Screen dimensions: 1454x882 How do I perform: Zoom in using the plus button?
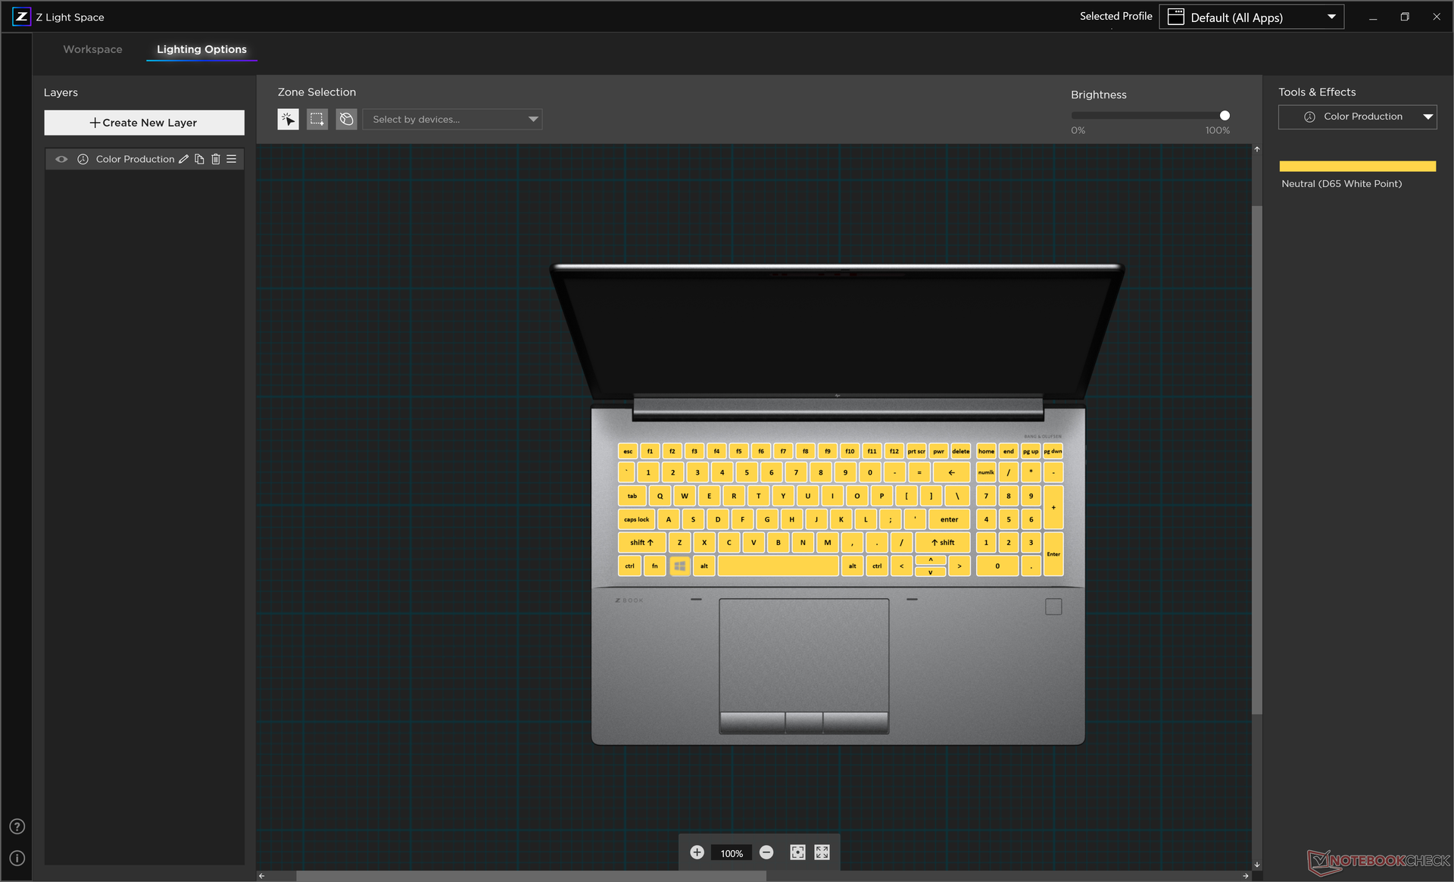tap(697, 852)
